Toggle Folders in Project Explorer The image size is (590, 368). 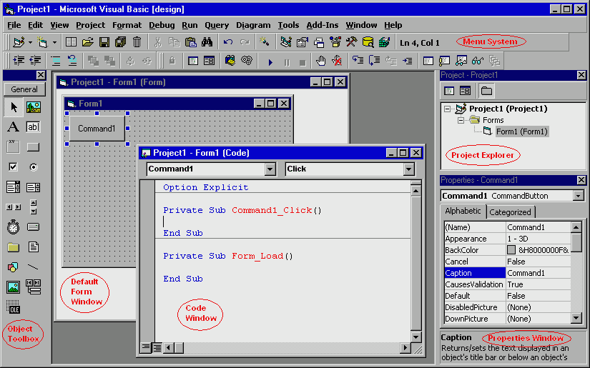[486, 91]
